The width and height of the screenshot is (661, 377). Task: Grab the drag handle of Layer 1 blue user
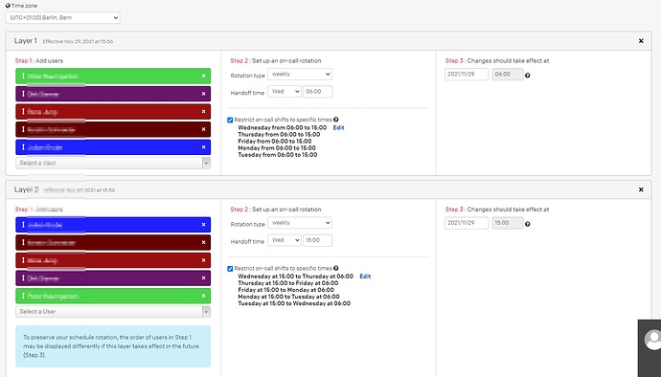click(x=23, y=147)
